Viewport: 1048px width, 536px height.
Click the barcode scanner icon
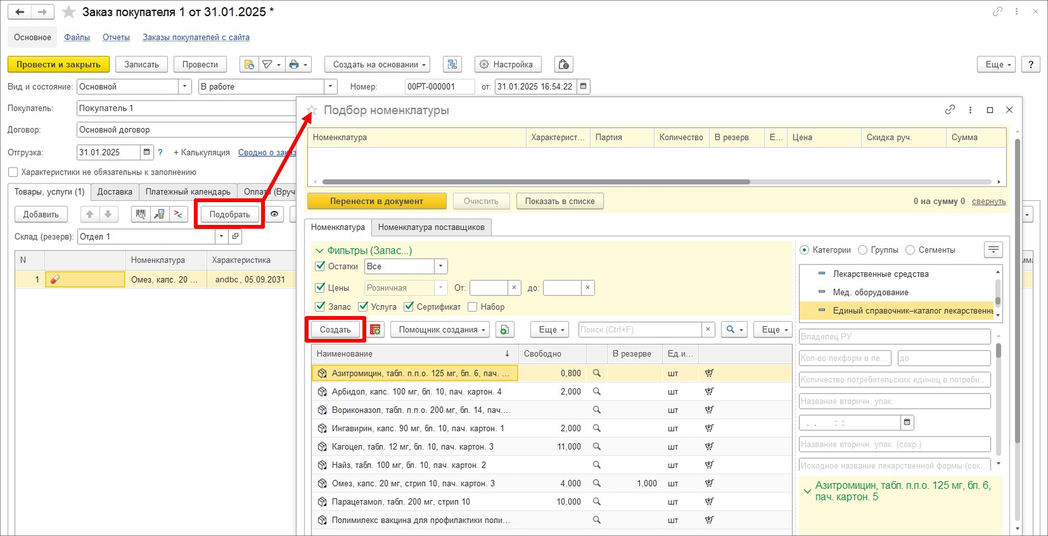140,214
